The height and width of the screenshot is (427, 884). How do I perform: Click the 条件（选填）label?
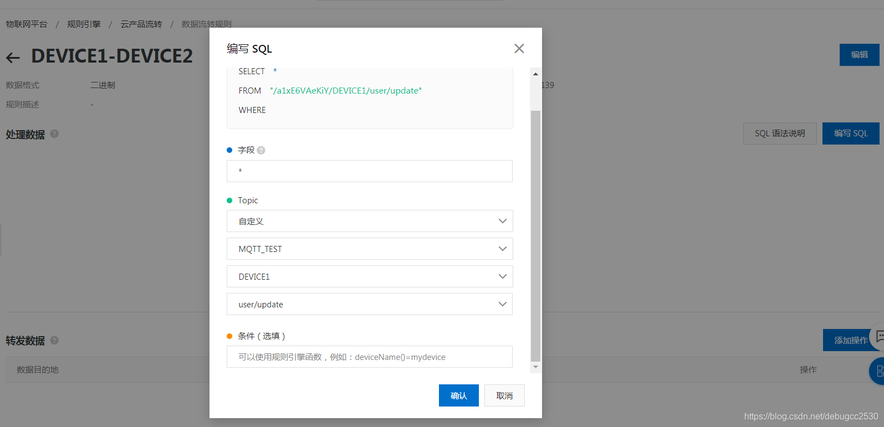[262, 336]
